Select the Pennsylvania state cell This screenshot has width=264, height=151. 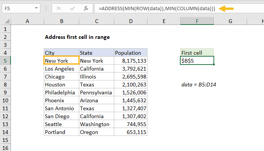pos(96,92)
